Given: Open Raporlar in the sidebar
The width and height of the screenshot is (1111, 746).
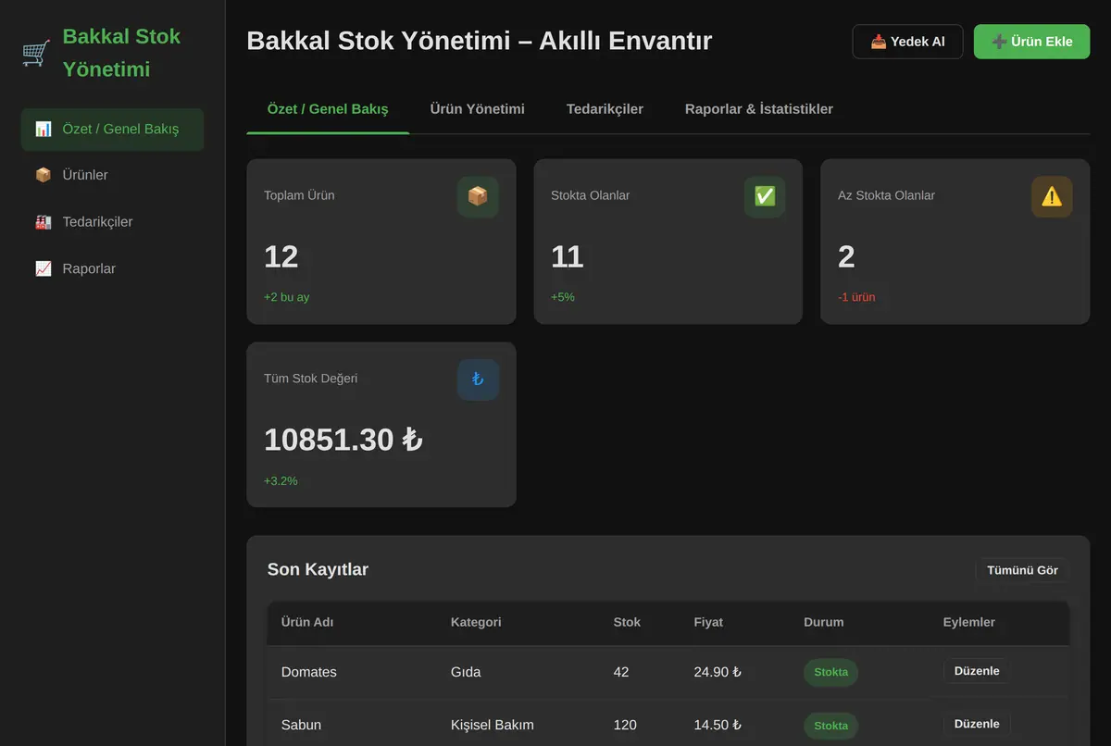Looking at the screenshot, I should point(112,268).
